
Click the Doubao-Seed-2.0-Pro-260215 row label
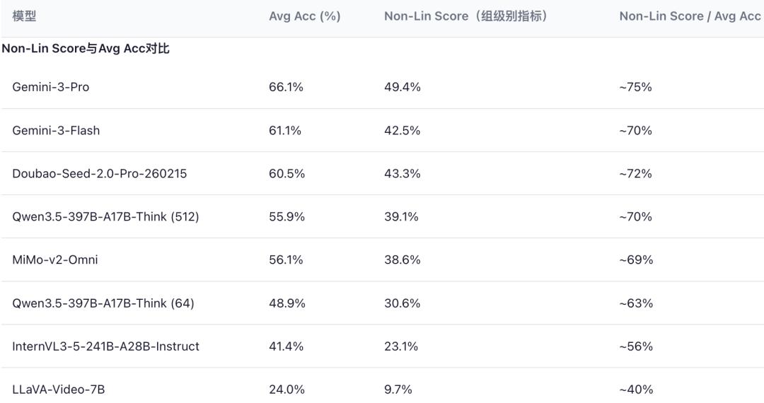pos(100,174)
